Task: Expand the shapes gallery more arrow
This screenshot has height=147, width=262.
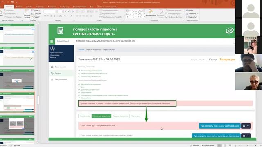Action: (x=144, y=17)
